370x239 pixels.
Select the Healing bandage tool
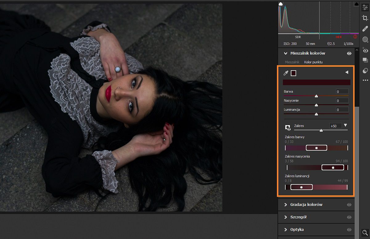(365, 29)
